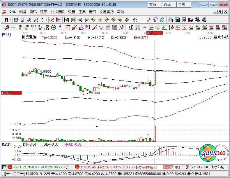Viewport: 230px width, 178px height.
Task: Open the 公式选股 menu
Action: [x=58, y=12]
